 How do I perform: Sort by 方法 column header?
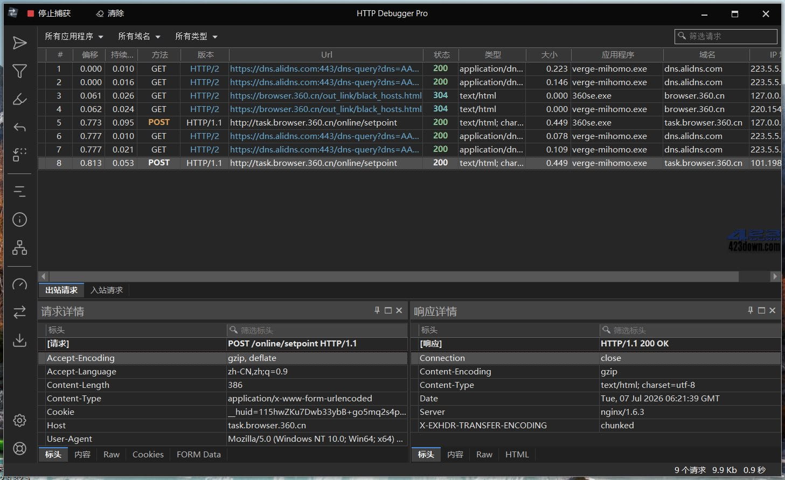point(159,55)
